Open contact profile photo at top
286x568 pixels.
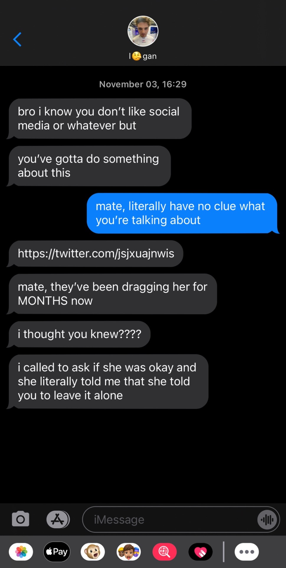[x=143, y=31]
